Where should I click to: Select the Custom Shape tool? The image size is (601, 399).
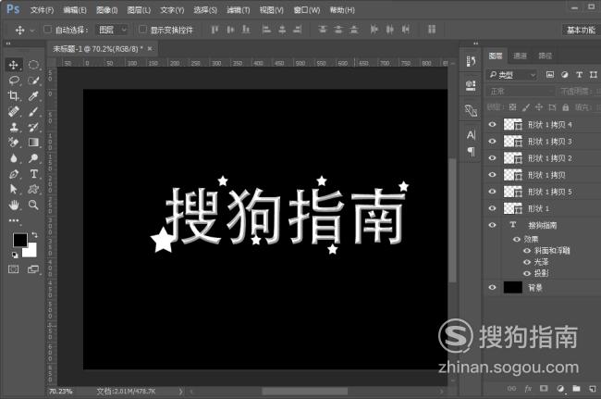(33, 189)
